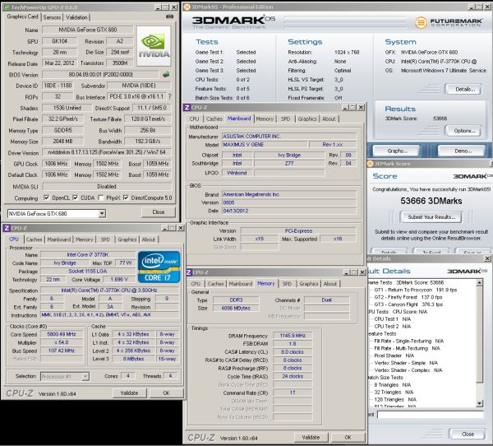Click the 3DMark05 Professional Edition title bar icon
The image size is (493, 446).
pos(187,7)
